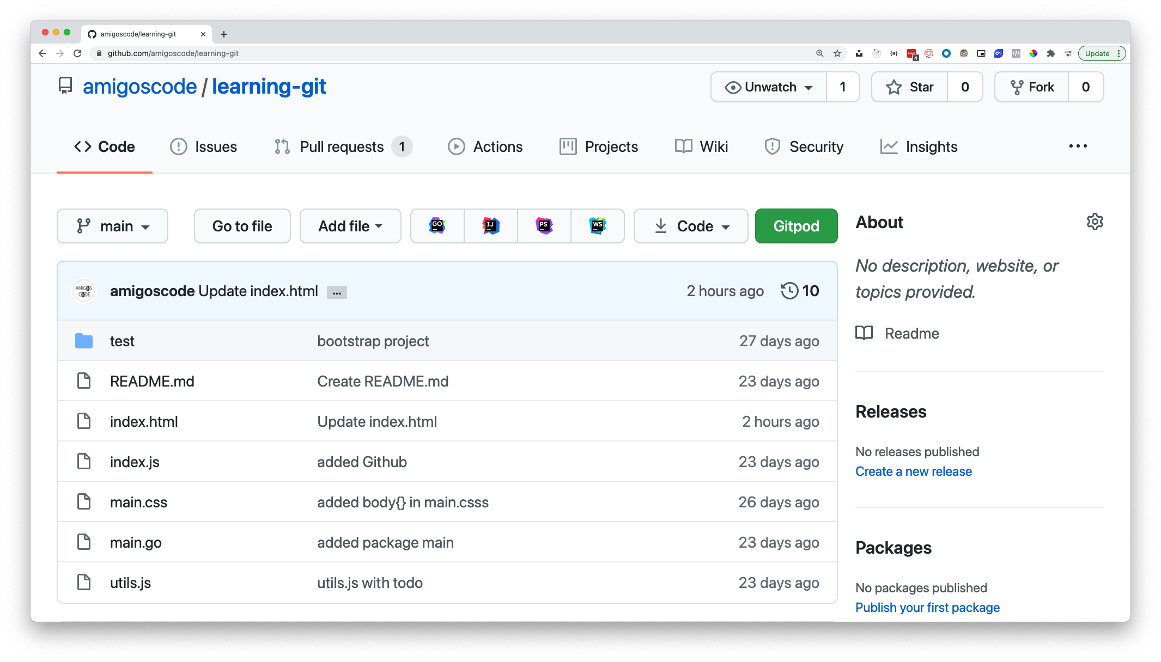Viewport: 1161px width, 662px height.
Task: Open the Wiki tab
Action: click(x=701, y=146)
